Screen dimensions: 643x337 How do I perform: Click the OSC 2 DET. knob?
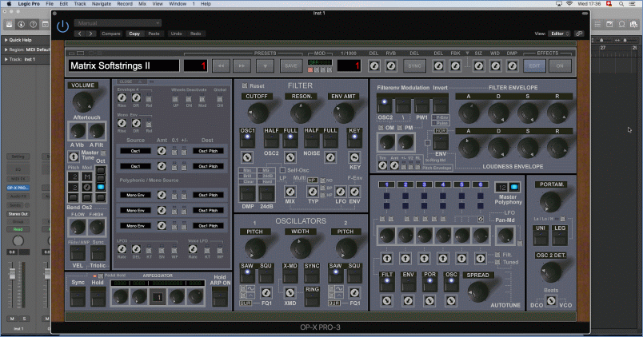coord(550,272)
